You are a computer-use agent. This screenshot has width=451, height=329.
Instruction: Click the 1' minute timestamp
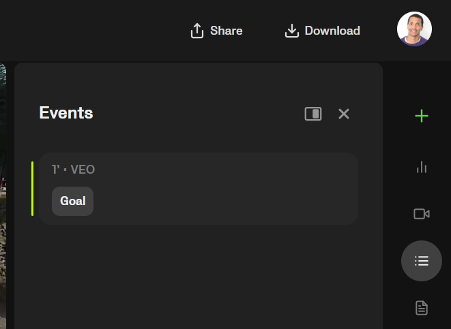(x=55, y=170)
